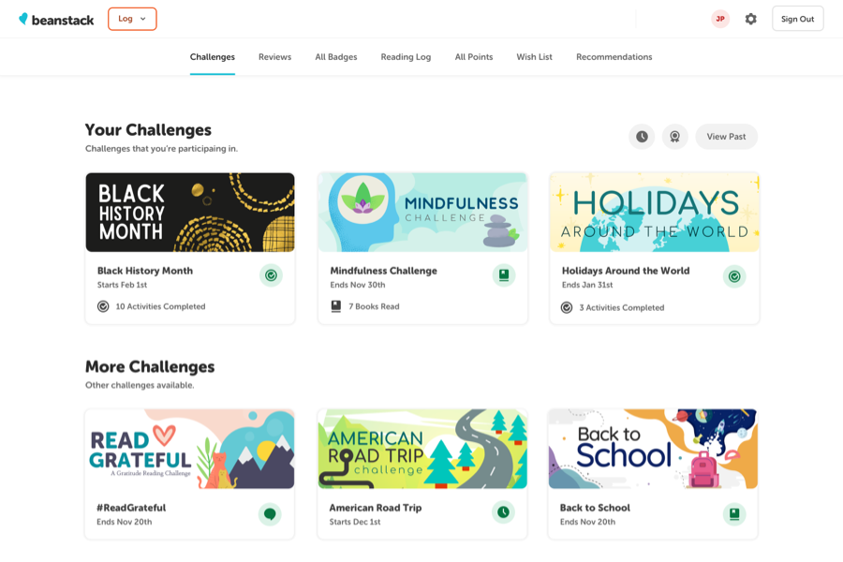Click Black History Month green activity icon
This screenshot has width=843, height=562.
pyautogui.click(x=271, y=275)
